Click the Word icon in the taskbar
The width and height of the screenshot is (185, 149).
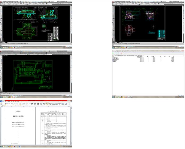pyautogui.click(x=20, y=147)
